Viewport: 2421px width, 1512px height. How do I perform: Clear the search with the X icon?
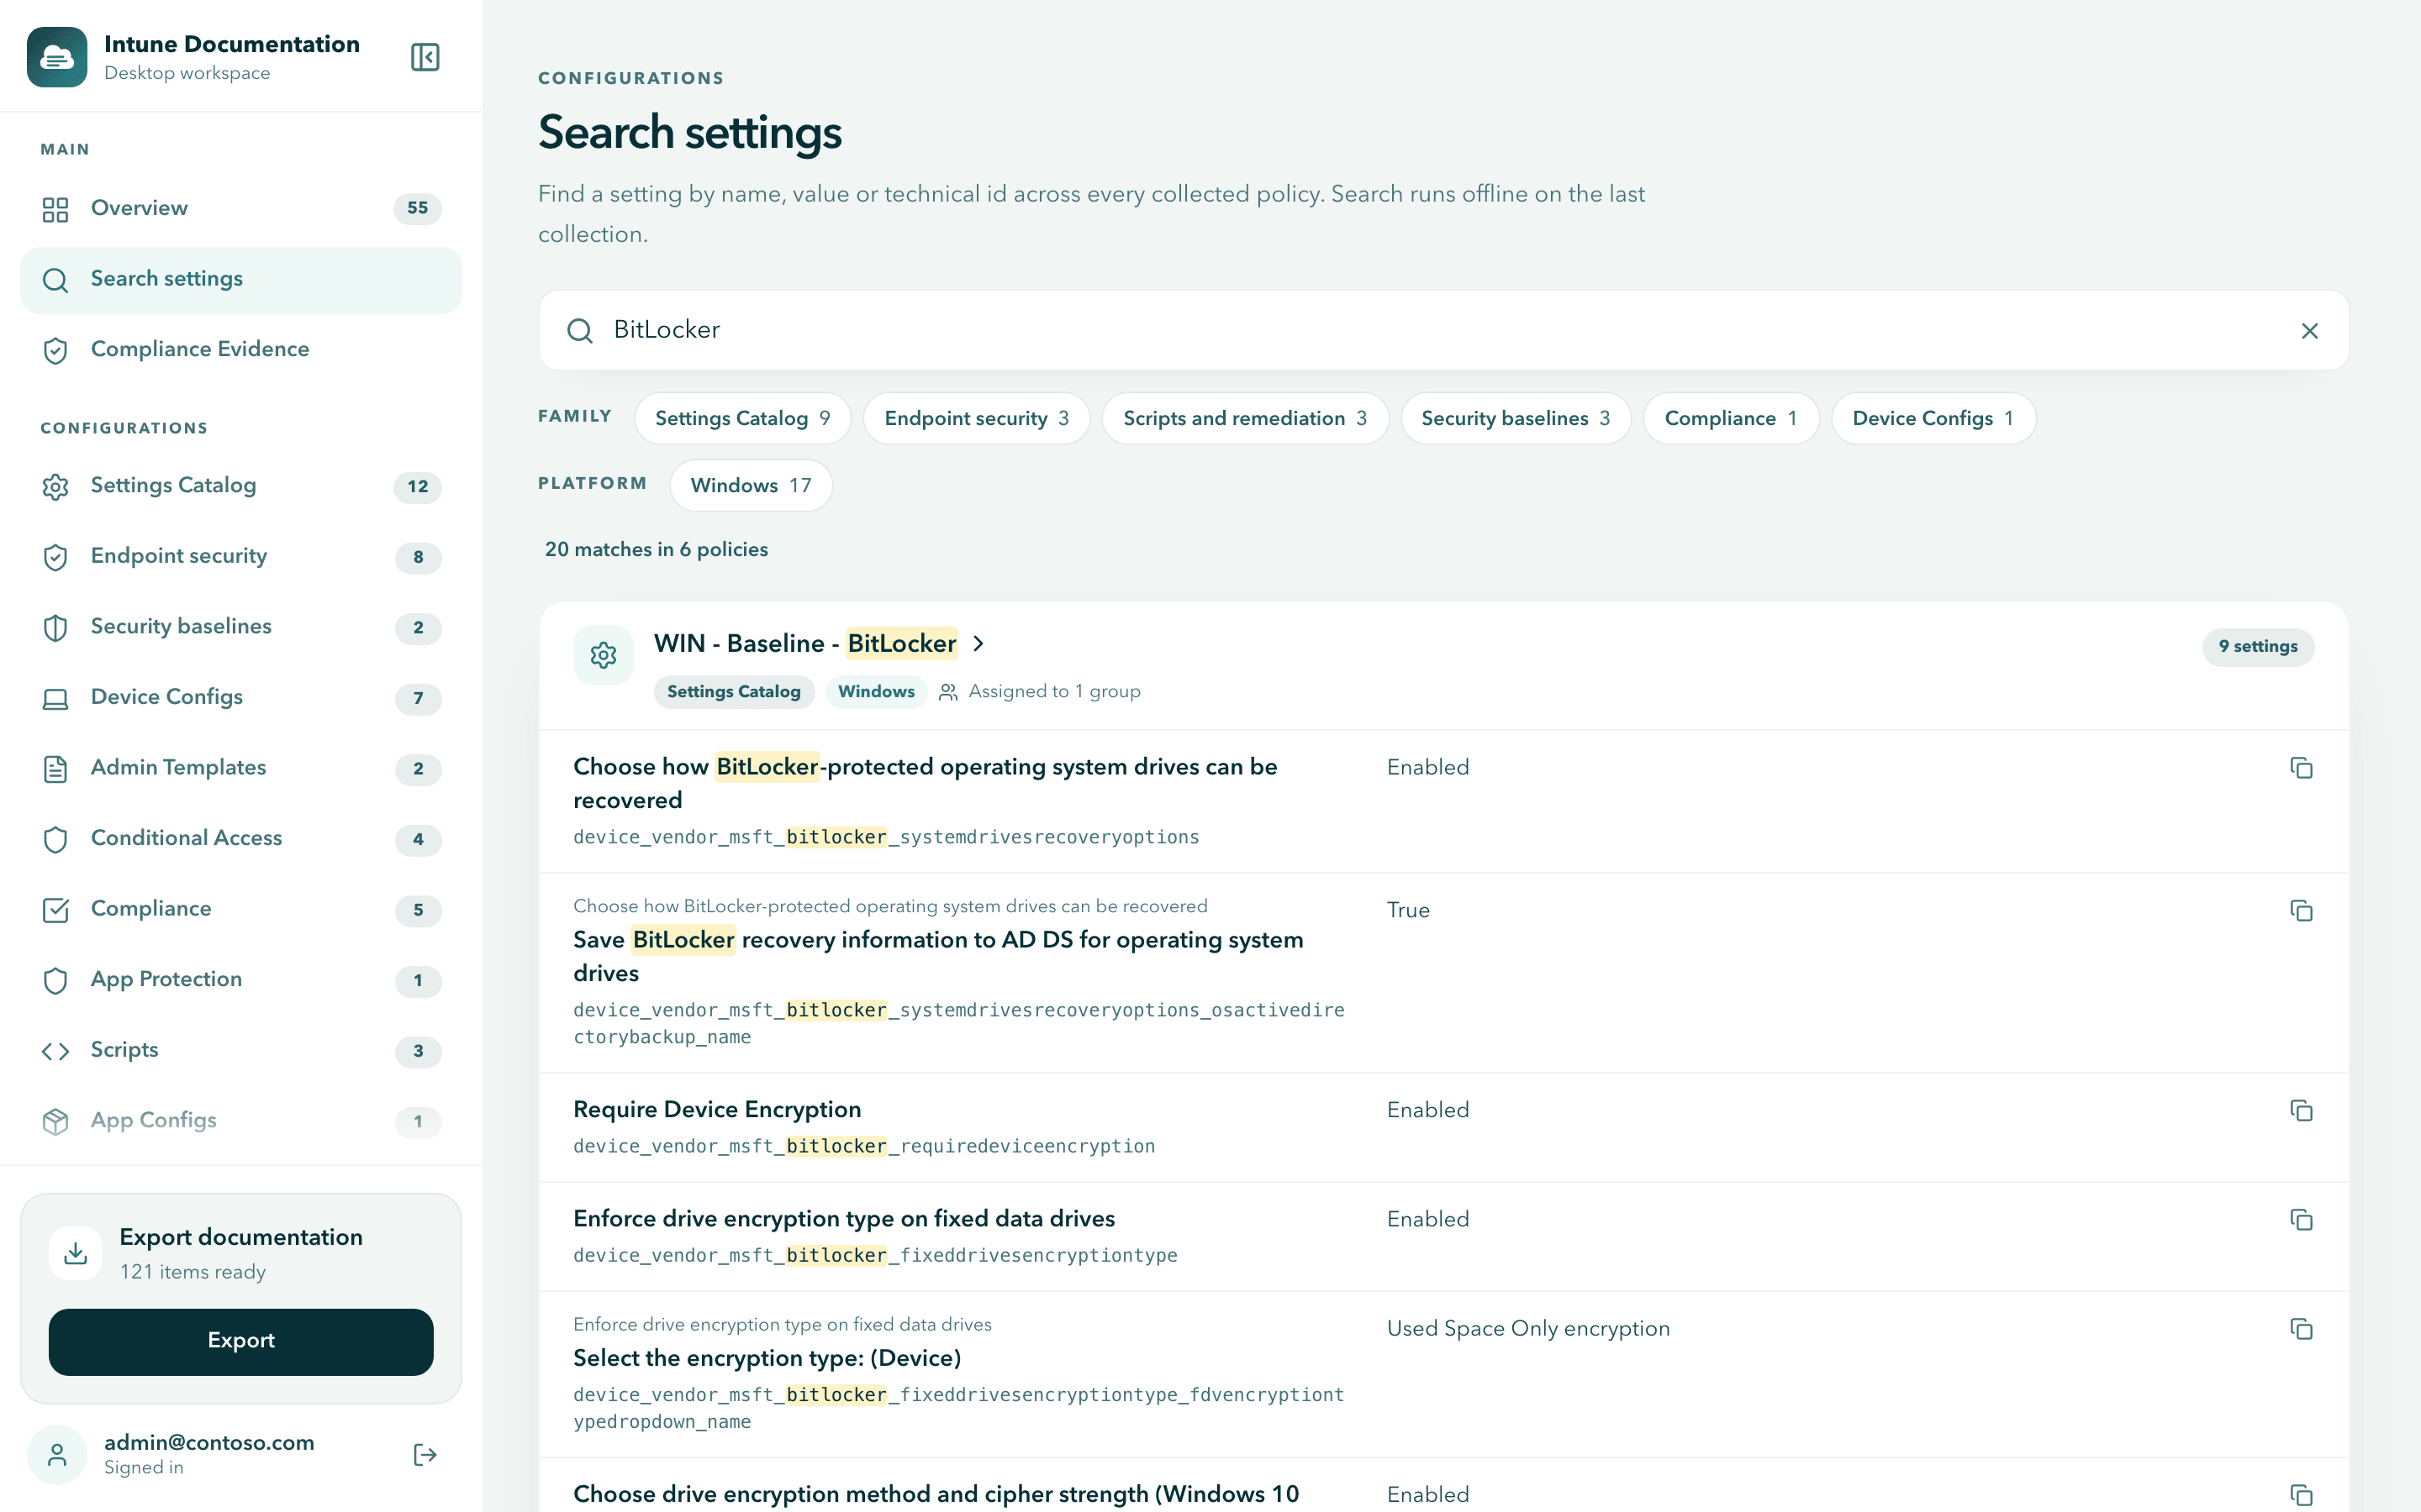(x=2310, y=331)
